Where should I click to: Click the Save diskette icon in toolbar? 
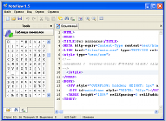(20, 19)
